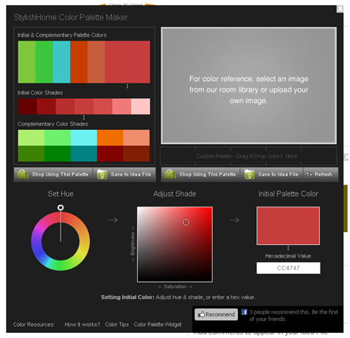The width and height of the screenshot is (350, 338).
Task: Click the folder icon on right Save to Idea File
Action: click(249, 174)
